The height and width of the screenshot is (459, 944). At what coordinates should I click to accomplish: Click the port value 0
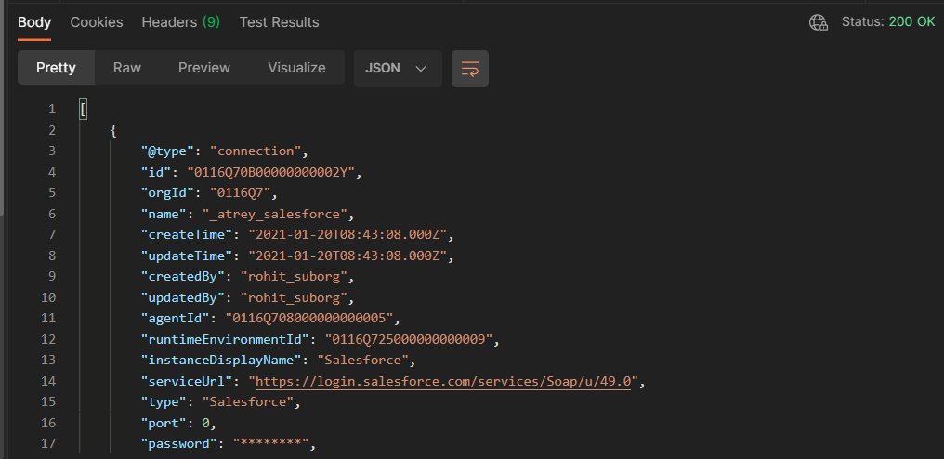205,424
